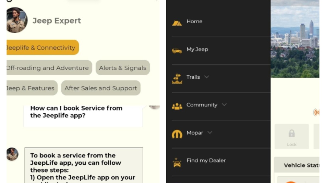Open the Find my Dealer menu item

click(x=206, y=160)
